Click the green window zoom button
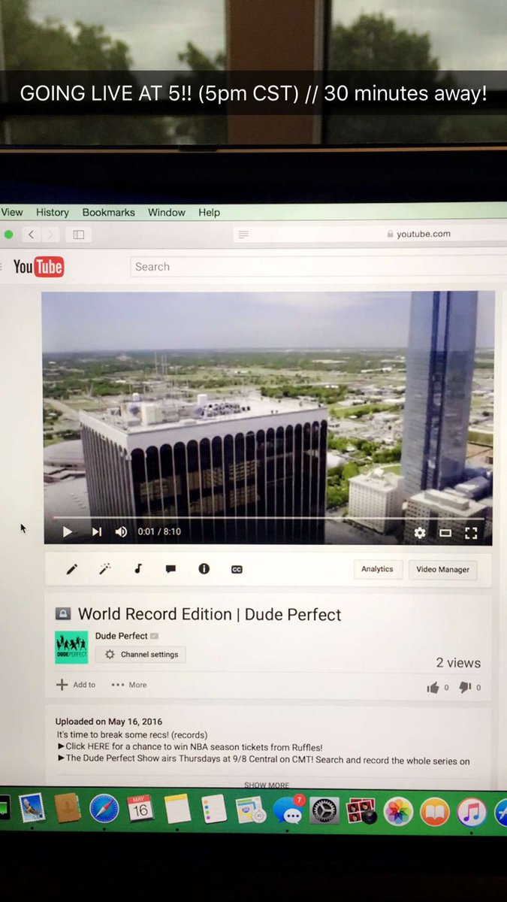This screenshot has width=507, height=902. [8, 235]
